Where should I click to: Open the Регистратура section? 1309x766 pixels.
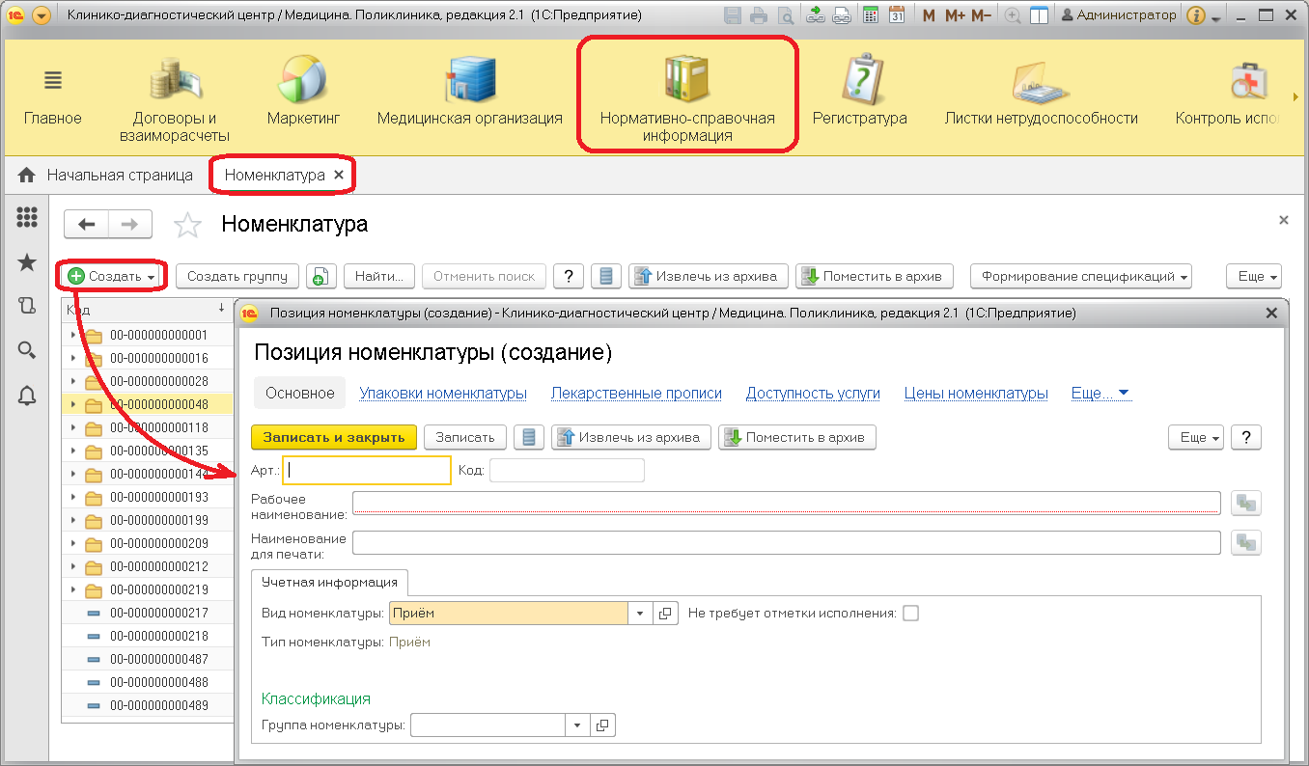click(x=859, y=92)
